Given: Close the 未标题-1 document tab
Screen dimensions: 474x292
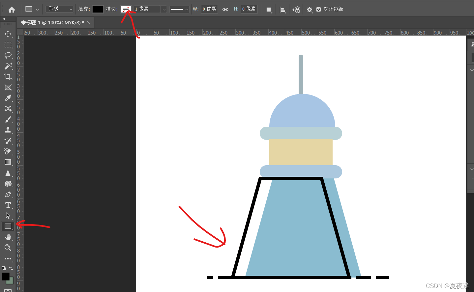Looking at the screenshot, I should pyautogui.click(x=89, y=23).
